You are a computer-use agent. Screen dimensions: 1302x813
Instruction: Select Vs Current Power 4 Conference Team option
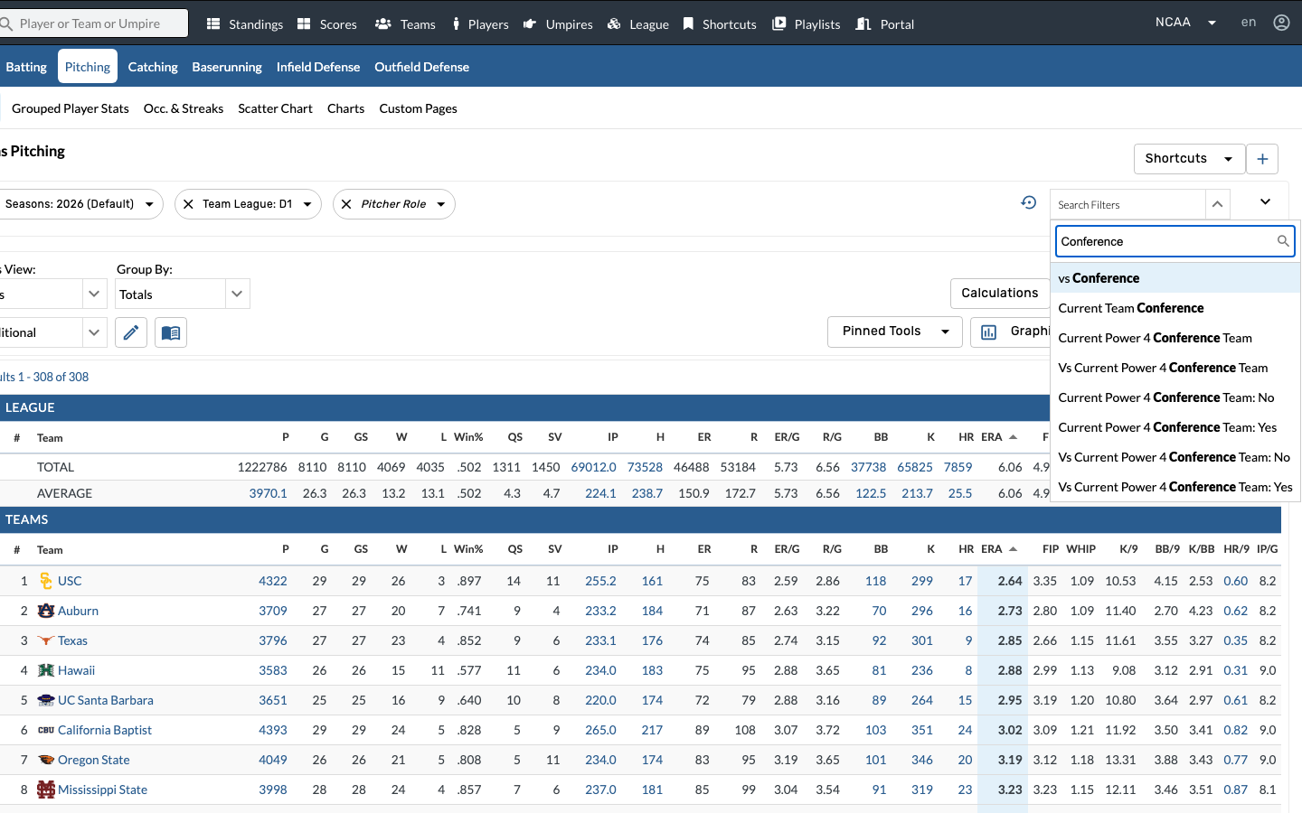click(x=1175, y=368)
